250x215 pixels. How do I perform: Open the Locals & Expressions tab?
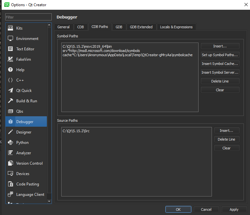click(176, 27)
